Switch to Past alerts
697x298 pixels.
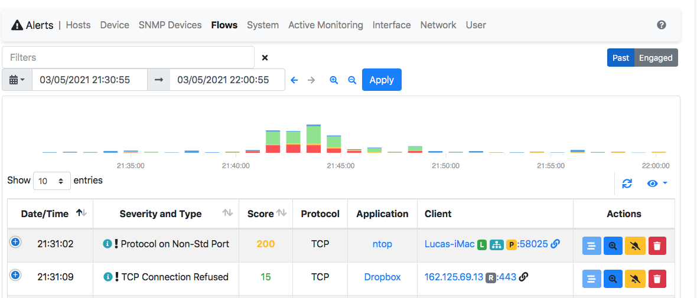pos(621,58)
